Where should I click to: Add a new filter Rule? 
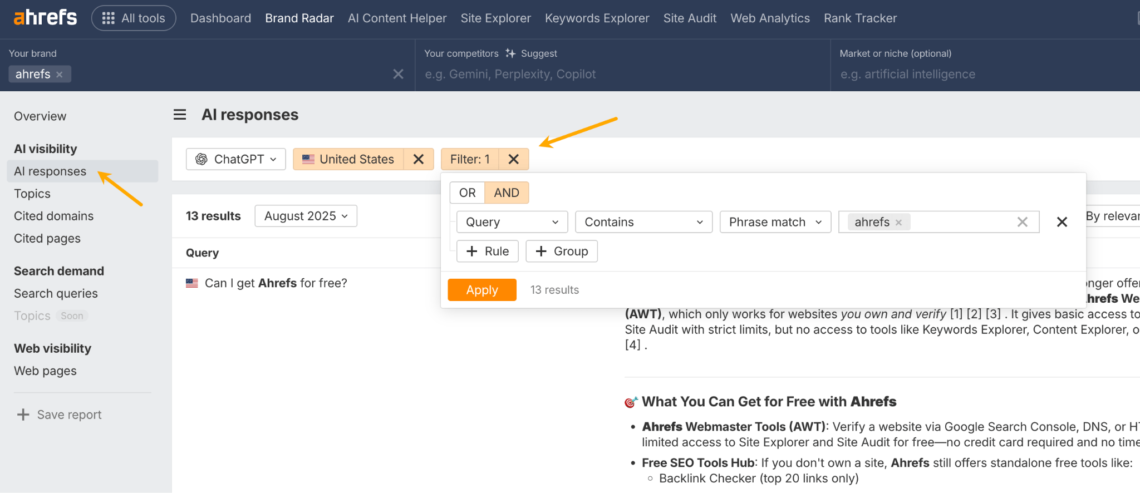(x=487, y=251)
